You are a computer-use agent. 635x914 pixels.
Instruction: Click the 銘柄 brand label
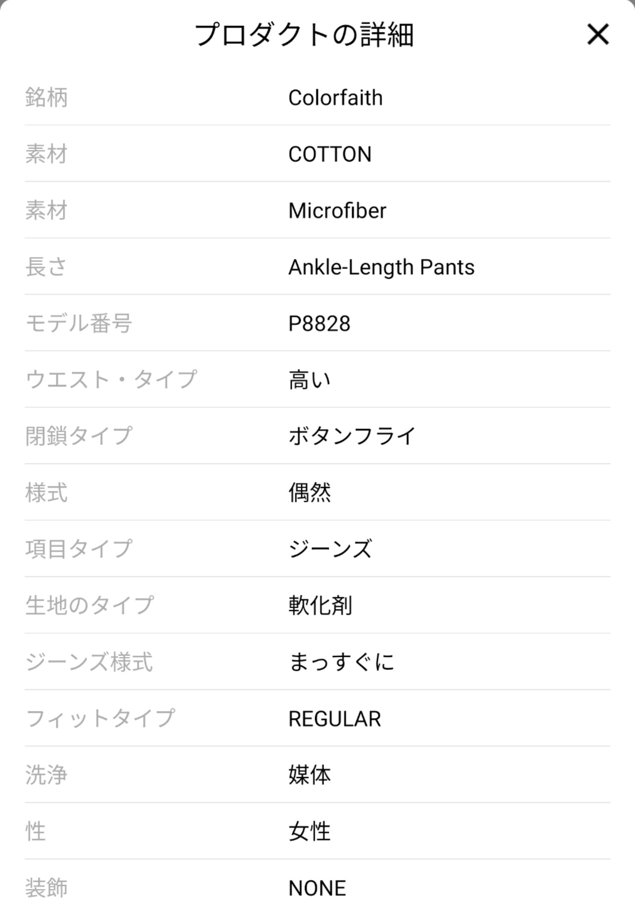46,98
